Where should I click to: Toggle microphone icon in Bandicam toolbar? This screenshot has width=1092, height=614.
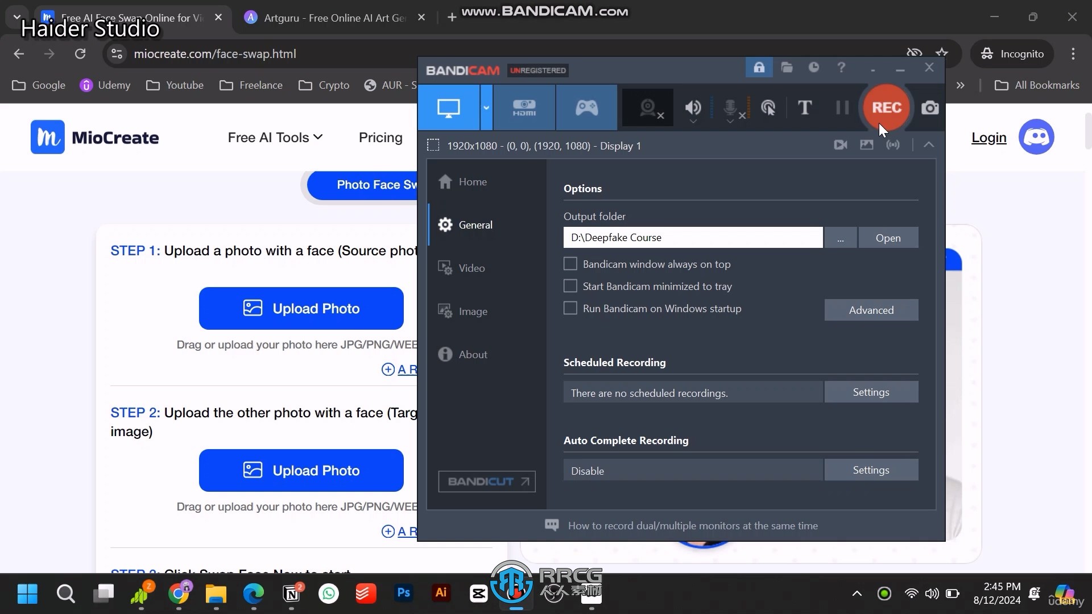731,107
